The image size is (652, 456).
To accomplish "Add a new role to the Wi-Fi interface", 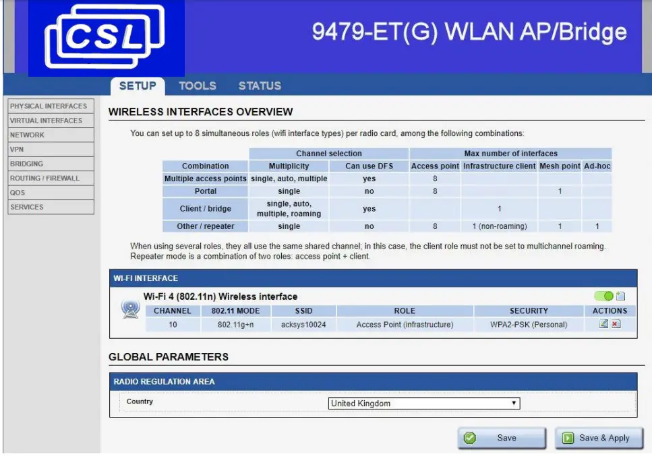I will (621, 296).
